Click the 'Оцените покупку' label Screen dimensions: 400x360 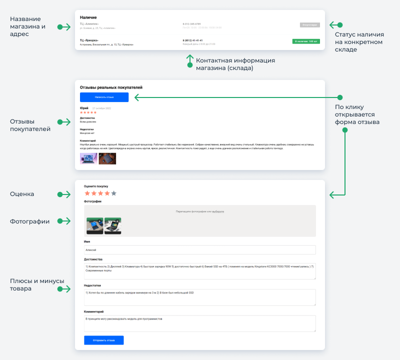point(96,186)
